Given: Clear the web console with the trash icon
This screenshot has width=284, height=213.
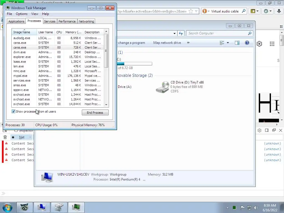Looking at the screenshot, I should point(5,137).
